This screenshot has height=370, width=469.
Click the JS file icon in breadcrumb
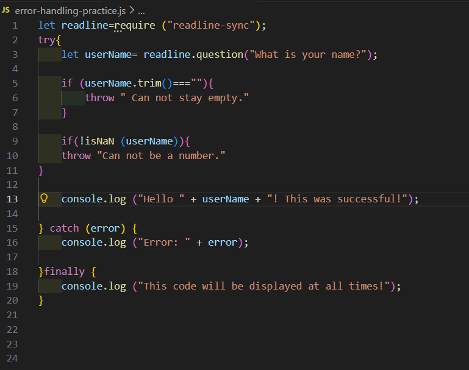pyautogui.click(x=7, y=11)
